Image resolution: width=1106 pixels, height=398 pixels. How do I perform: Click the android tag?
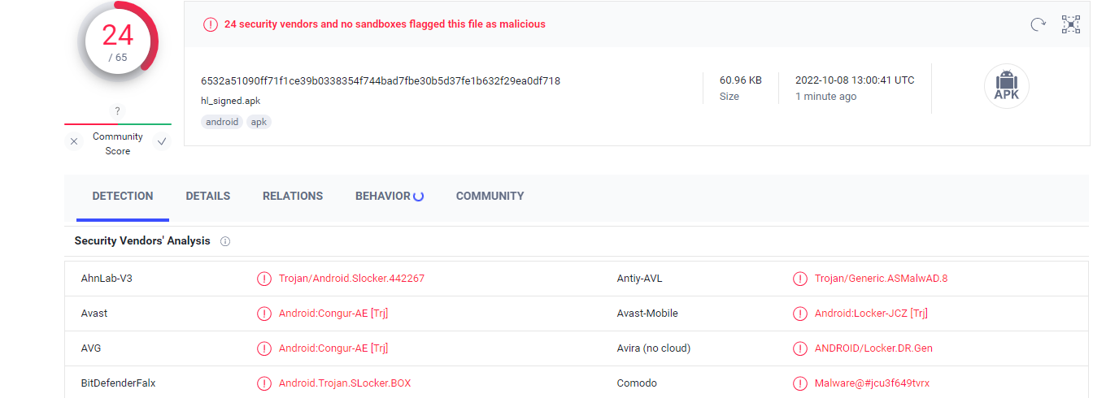pyautogui.click(x=222, y=122)
